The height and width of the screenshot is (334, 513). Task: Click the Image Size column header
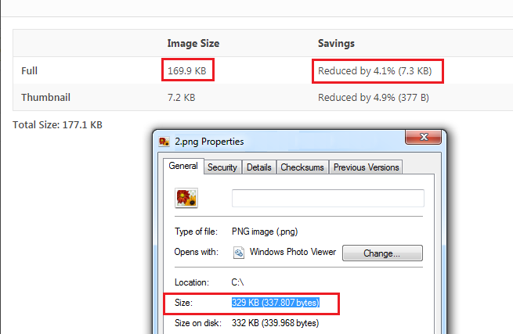(x=193, y=44)
